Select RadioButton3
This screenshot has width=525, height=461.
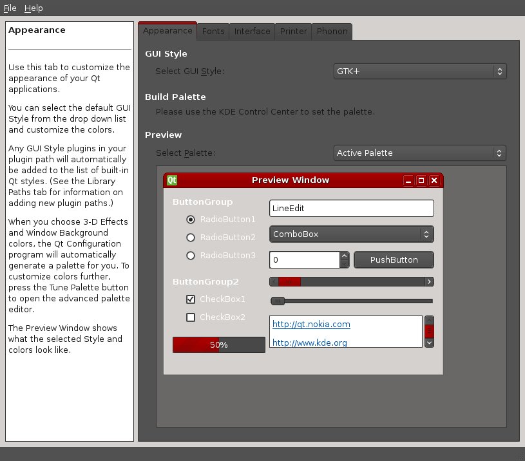191,256
